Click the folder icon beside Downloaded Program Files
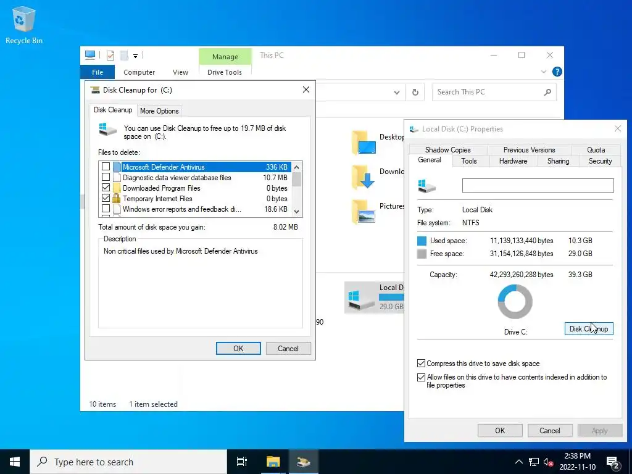The height and width of the screenshot is (474, 632). coord(117,188)
